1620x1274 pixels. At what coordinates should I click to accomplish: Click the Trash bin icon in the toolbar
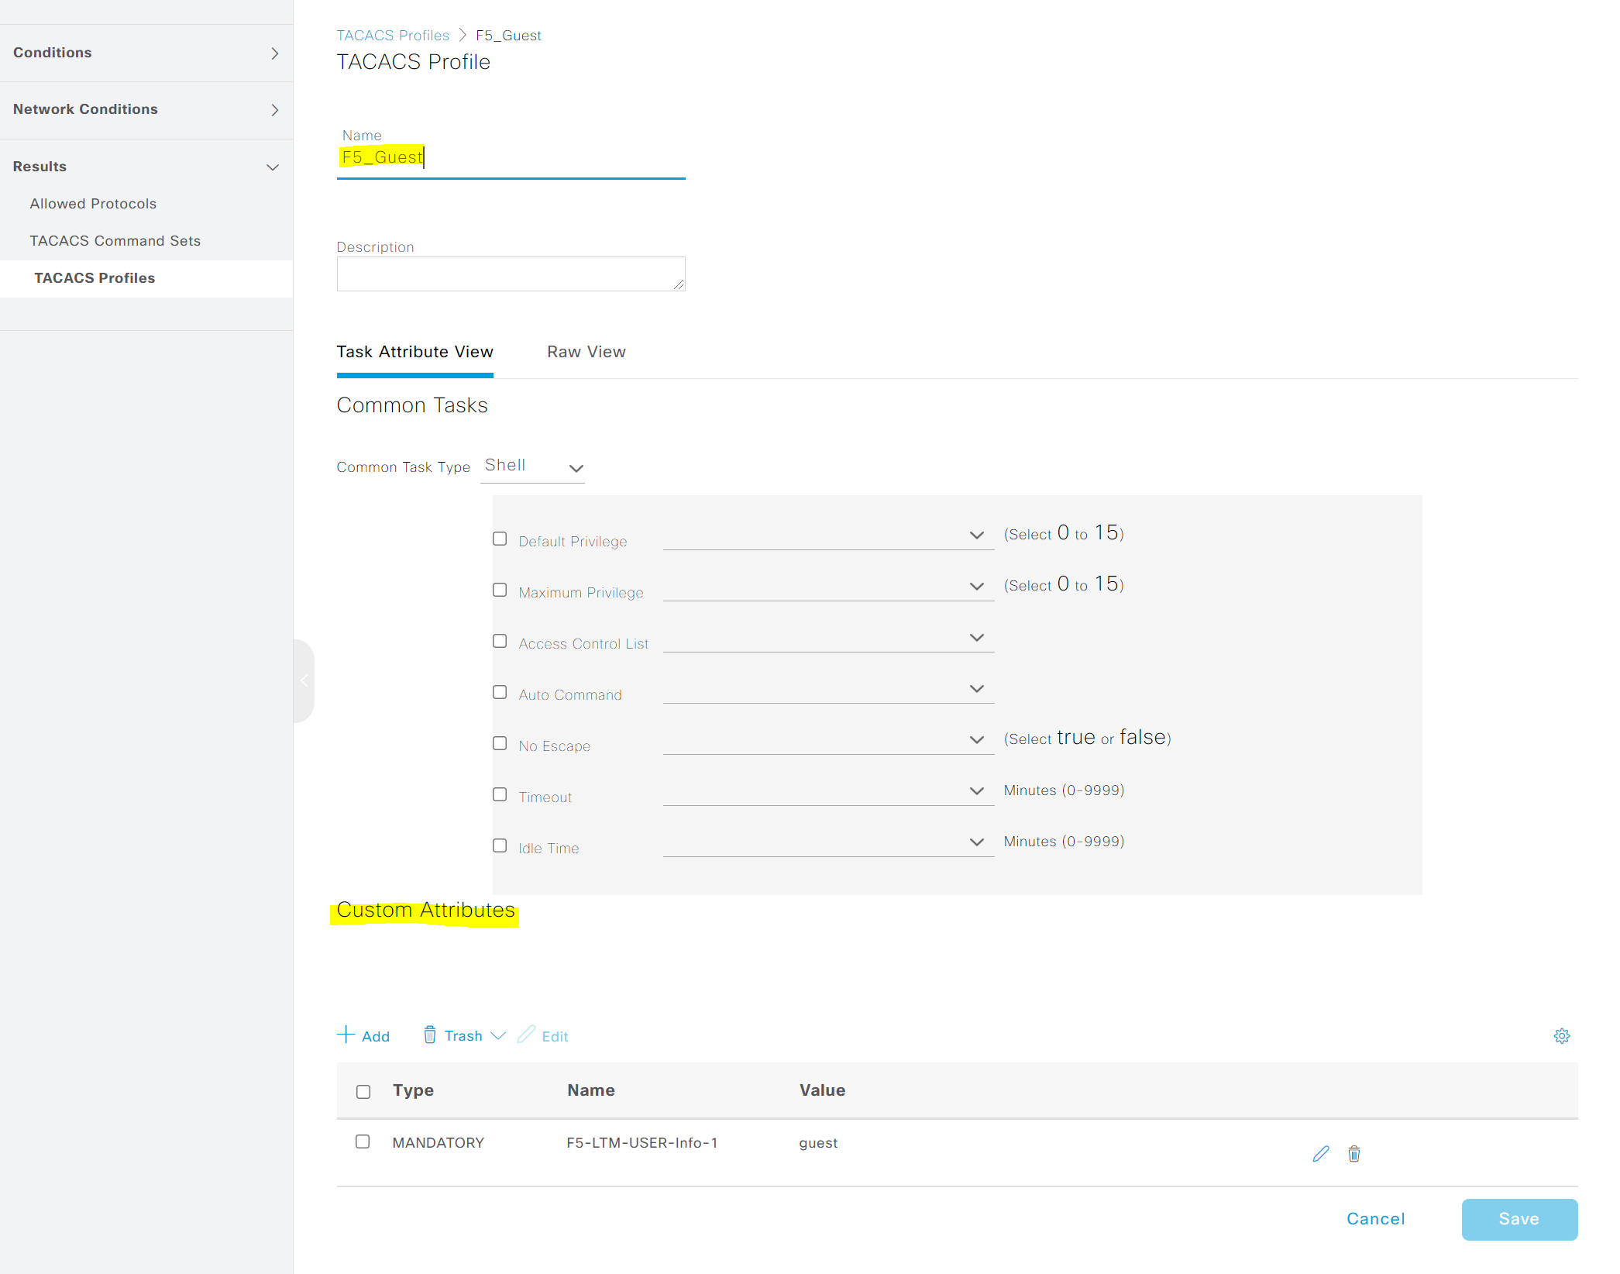click(429, 1035)
